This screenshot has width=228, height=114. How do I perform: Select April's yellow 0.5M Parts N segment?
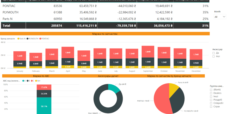click(x=68, y=67)
